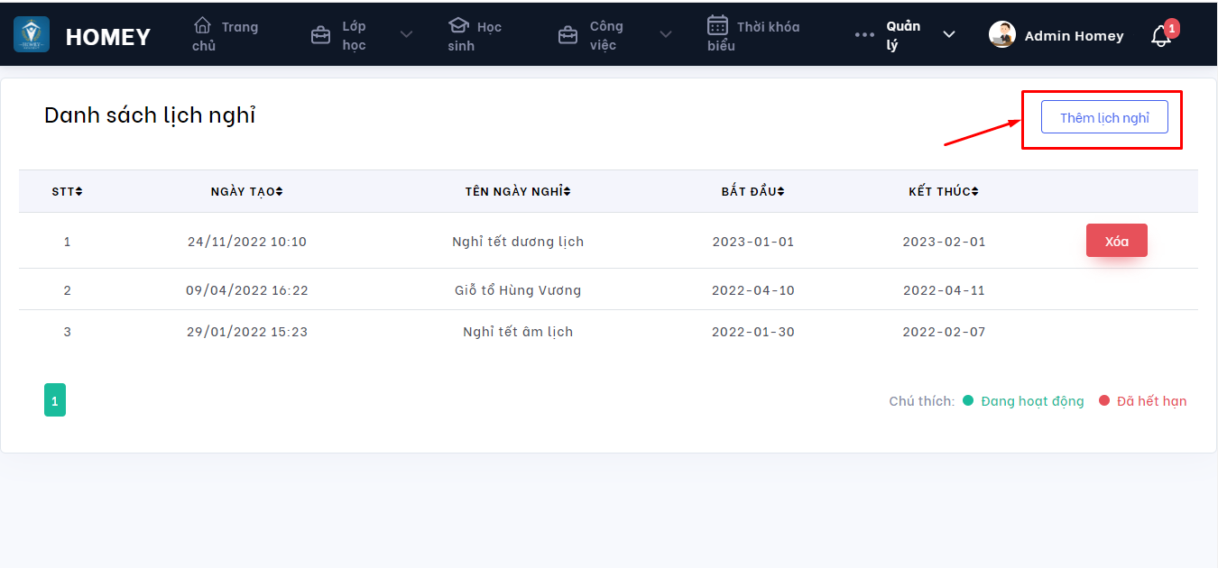Sort the table by Ngày tạo column

[x=246, y=191]
